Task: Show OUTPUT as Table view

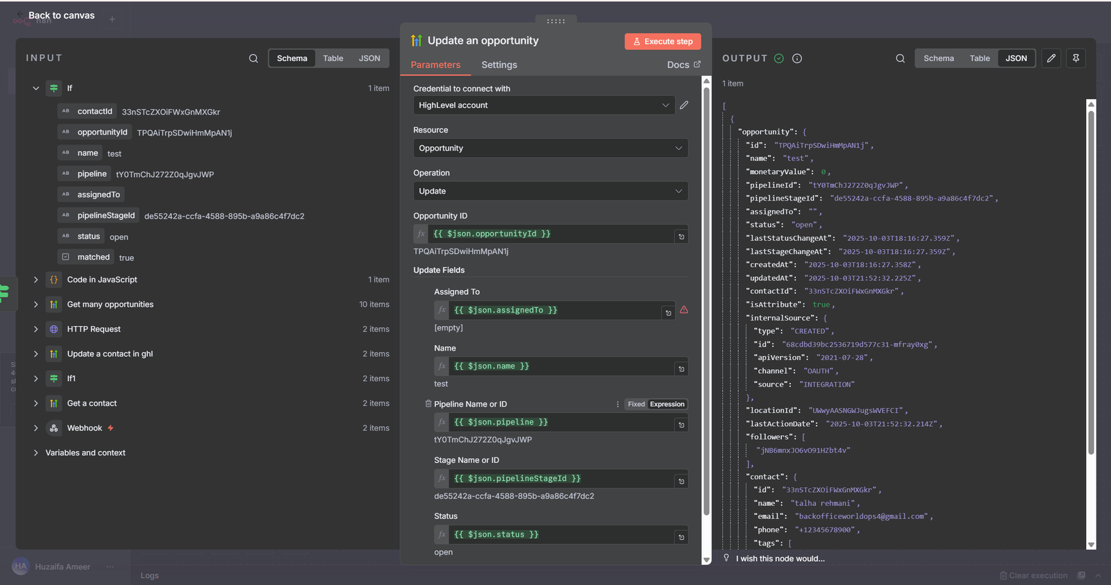Action: (980, 58)
